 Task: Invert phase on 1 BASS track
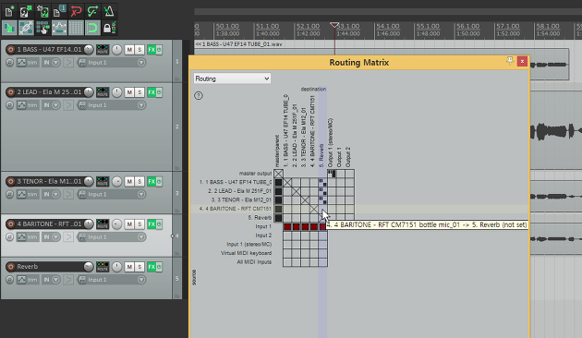9,62
